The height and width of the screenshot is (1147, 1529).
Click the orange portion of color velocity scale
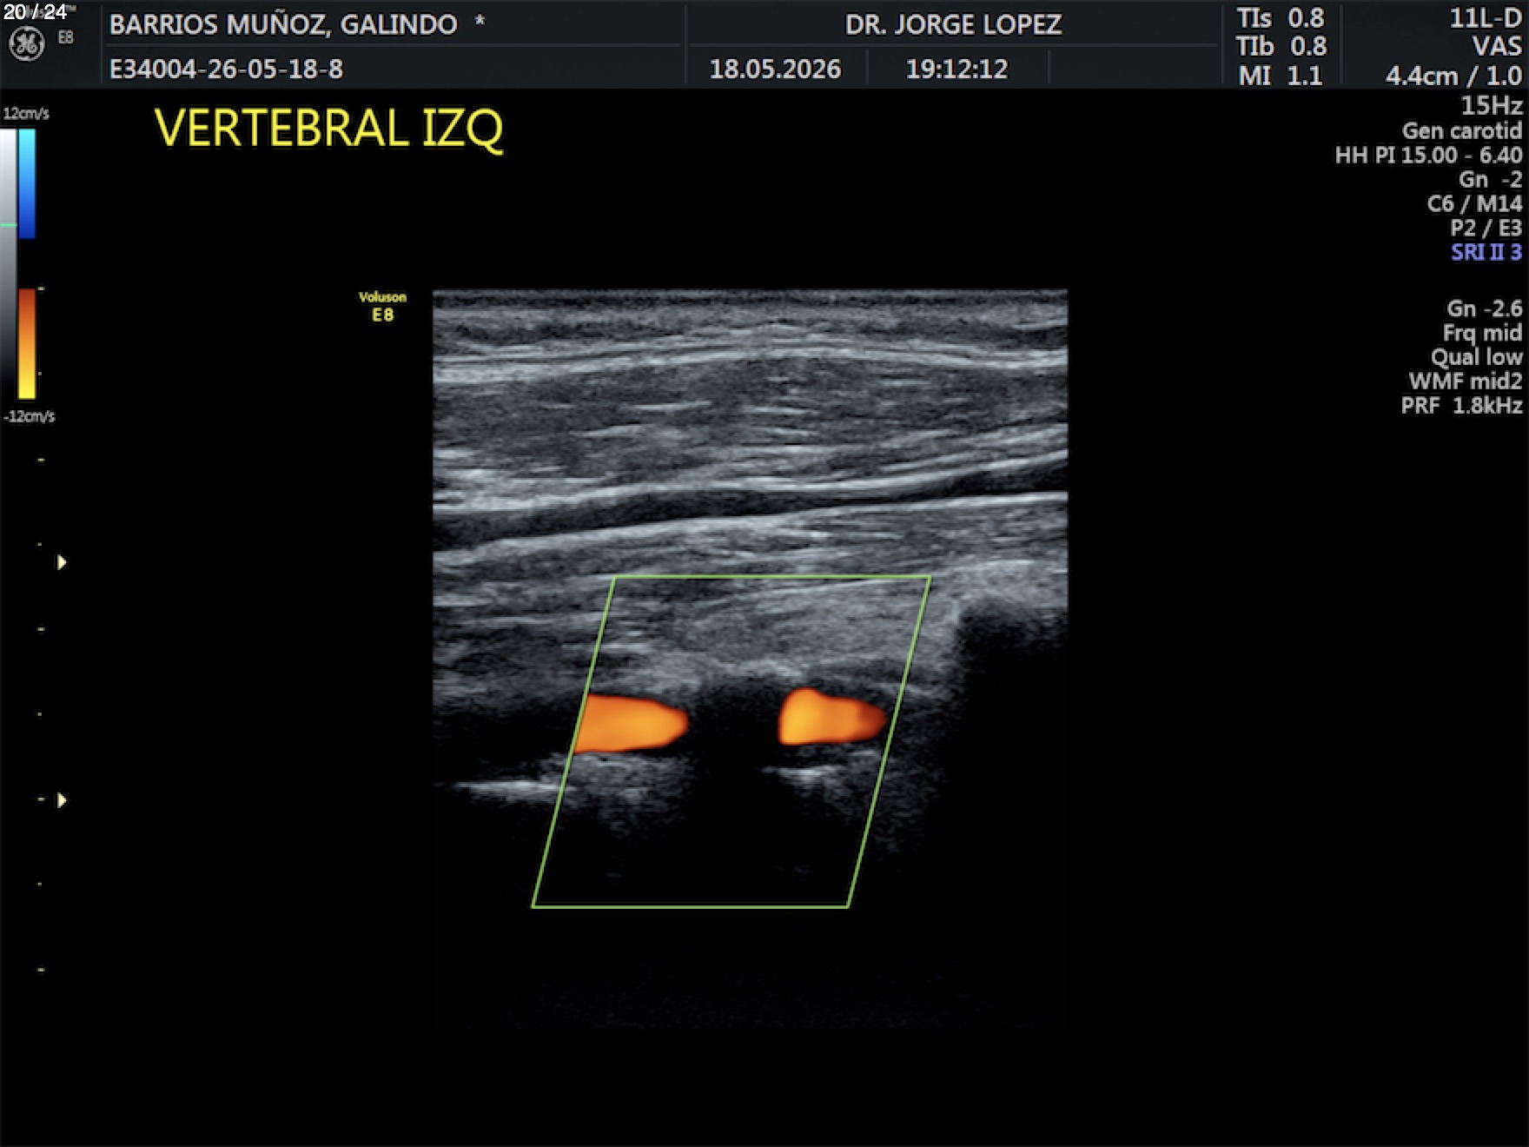[x=27, y=343]
